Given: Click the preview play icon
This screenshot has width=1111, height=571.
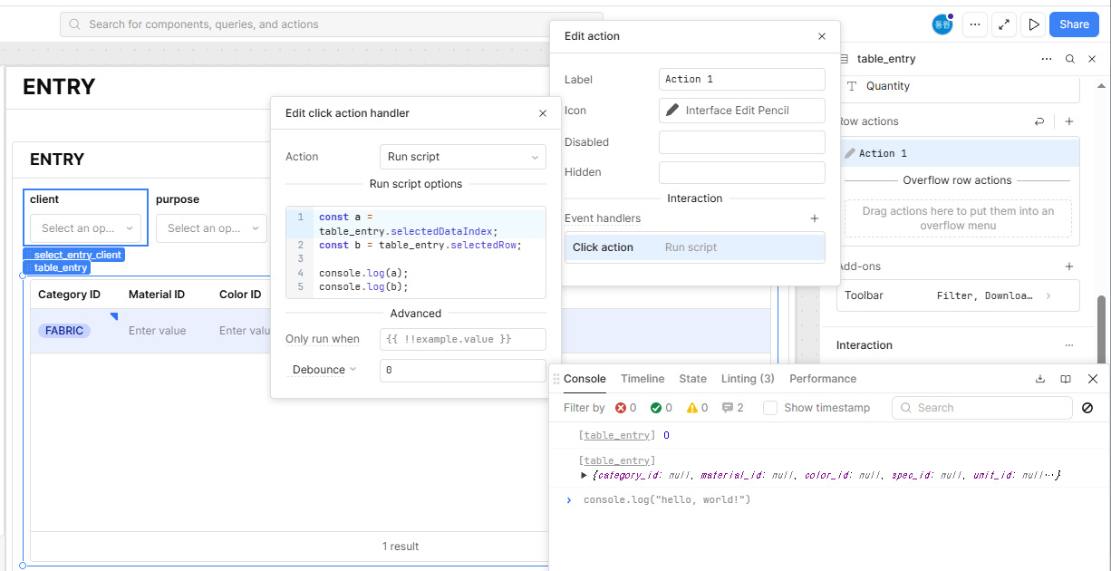Looking at the screenshot, I should (x=1033, y=24).
